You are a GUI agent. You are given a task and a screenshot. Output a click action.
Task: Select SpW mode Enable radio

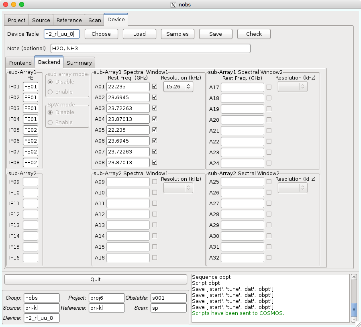tap(50, 122)
